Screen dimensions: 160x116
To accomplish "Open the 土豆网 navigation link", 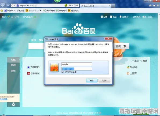I will [x=132, y=73].
